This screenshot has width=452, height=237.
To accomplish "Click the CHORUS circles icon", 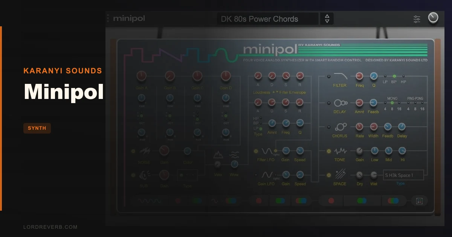I will 341,127.
